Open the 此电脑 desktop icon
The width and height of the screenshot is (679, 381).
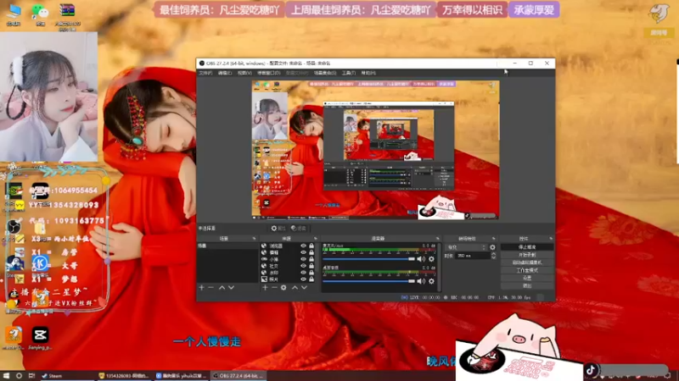click(x=14, y=14)
